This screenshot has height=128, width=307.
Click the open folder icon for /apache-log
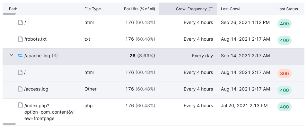coord(21,56)
